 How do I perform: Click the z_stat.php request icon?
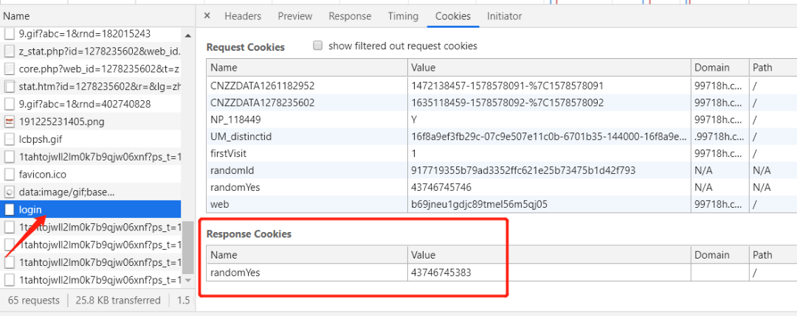coord(10,51)
